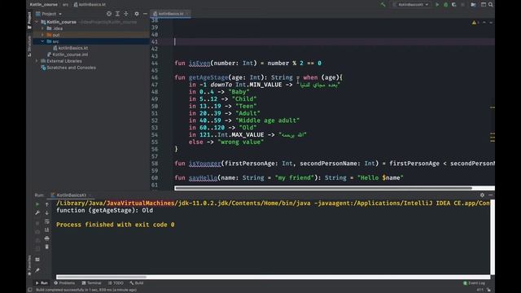Toggle the Project tool window stripe button

(x=29, y=20)
